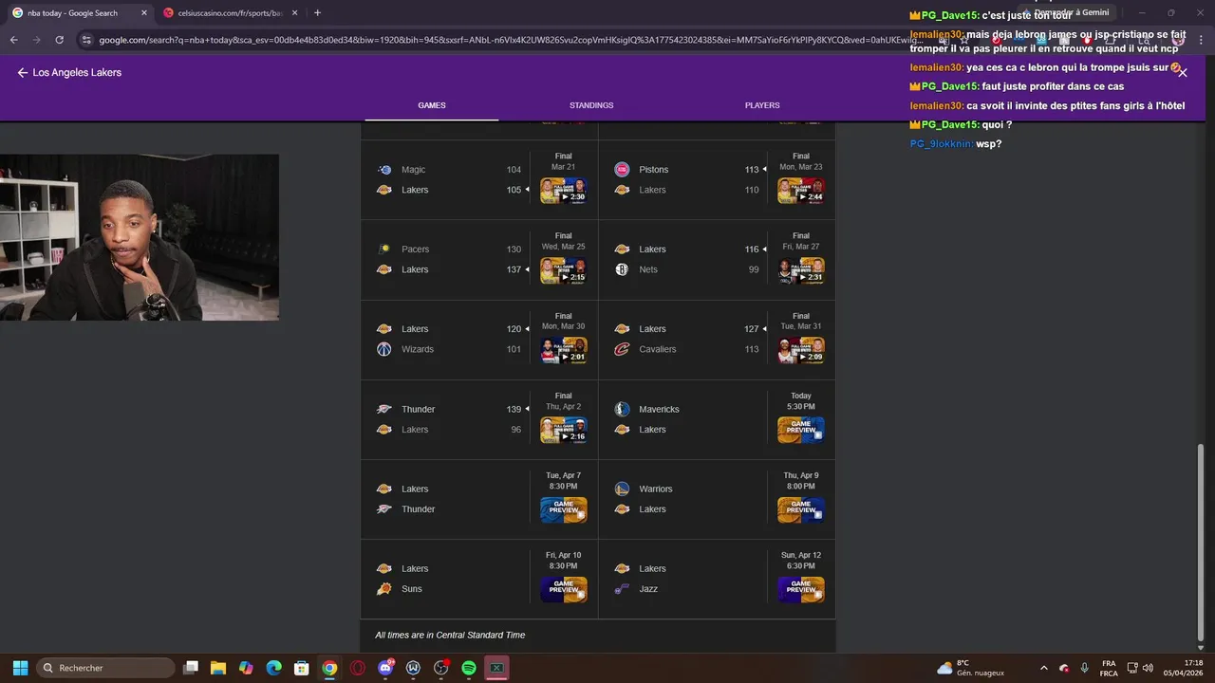Select the Cavaliers team name
Screen dimensions: 1215x683
[658, 349]
